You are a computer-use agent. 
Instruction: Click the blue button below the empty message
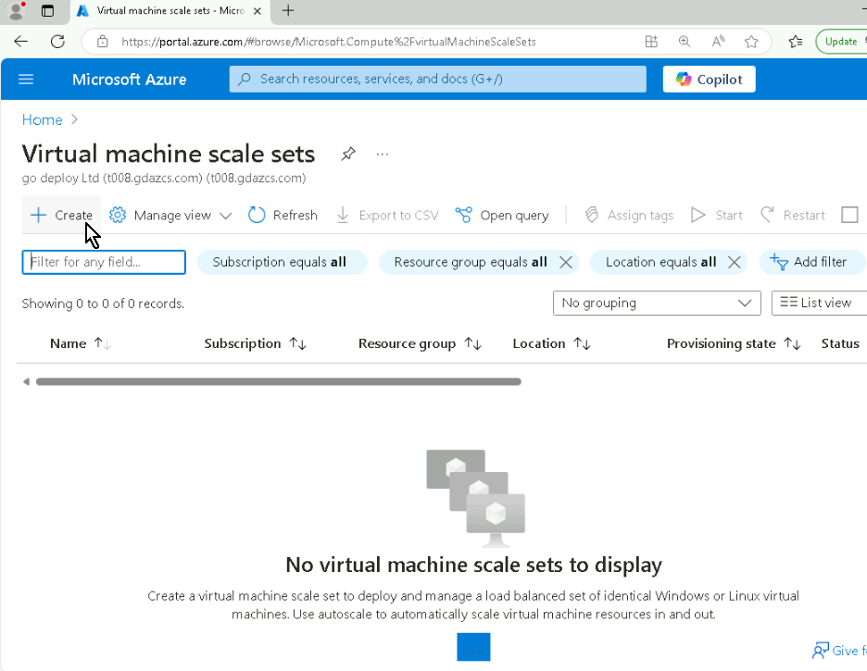click(473, 647)
